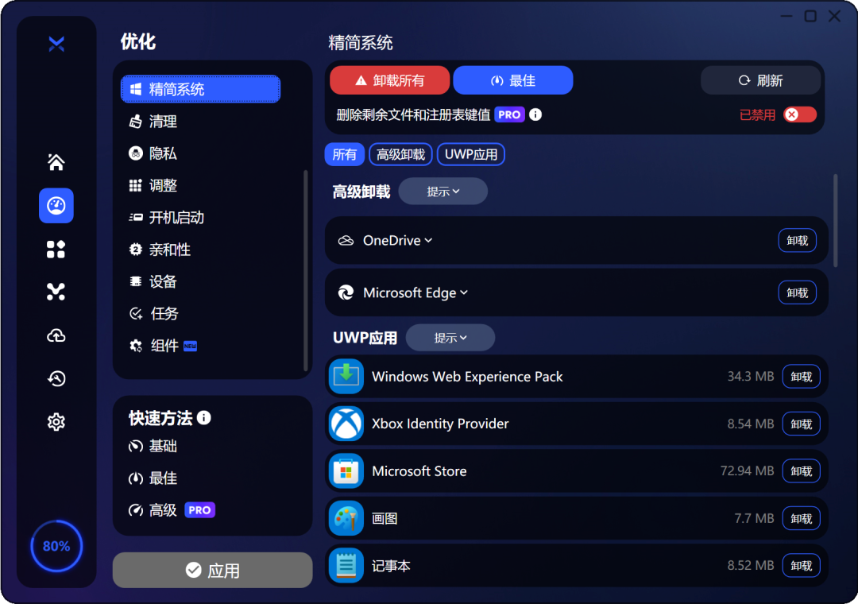This screenshot has width=858, height=604.
Task: Click the OneDrive cloud icon
Action: (346, 240)
